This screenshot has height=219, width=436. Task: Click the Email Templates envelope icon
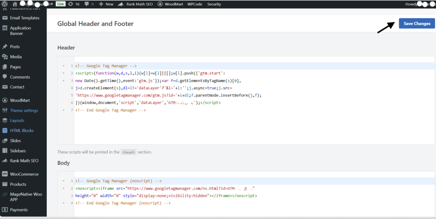pos(5,18)
